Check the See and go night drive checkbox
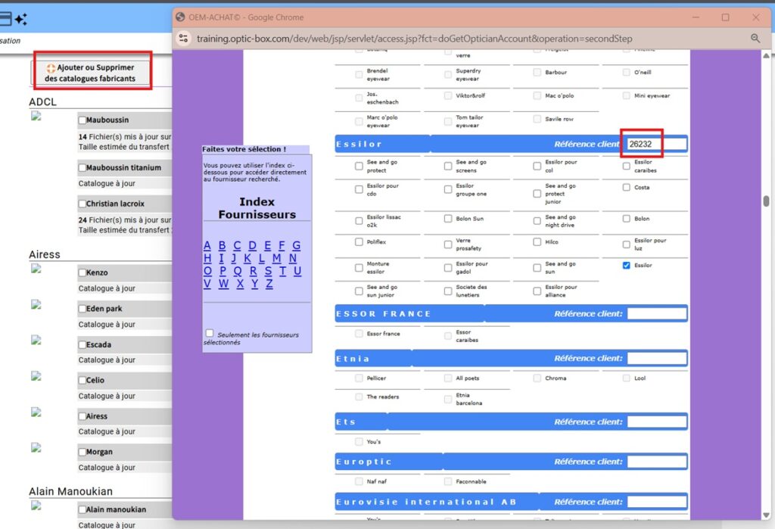 click(537, 221)
